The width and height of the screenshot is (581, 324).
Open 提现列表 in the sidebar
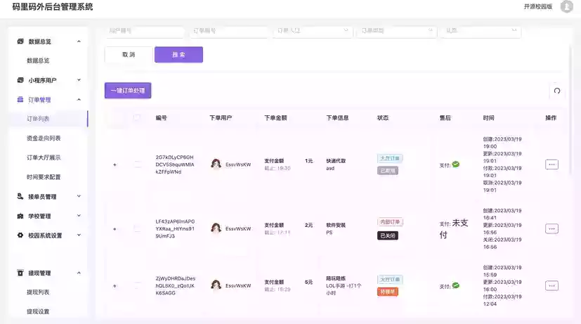pos(38,292)
